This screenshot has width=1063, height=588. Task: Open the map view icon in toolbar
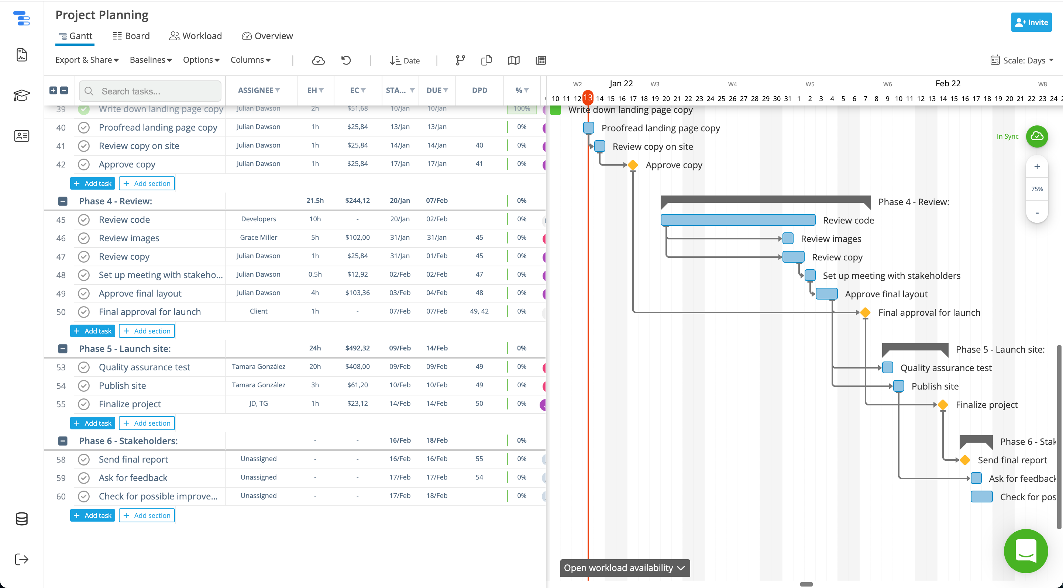tap(513, 60)
